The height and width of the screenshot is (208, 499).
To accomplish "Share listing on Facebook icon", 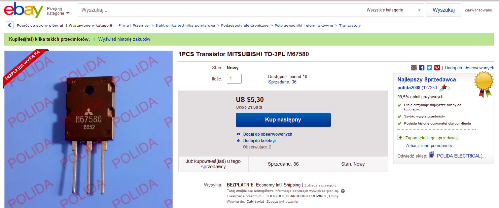I will tap(422, 68).
